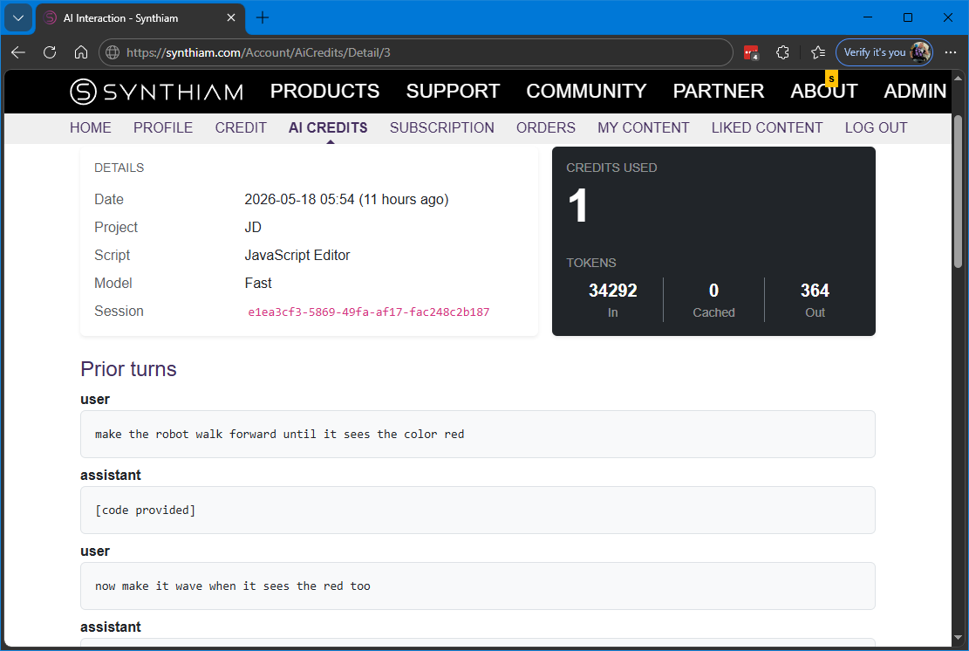Switch to the PROFILE section
Viewport: 969px width, 651px height.
tap(162, 127)
